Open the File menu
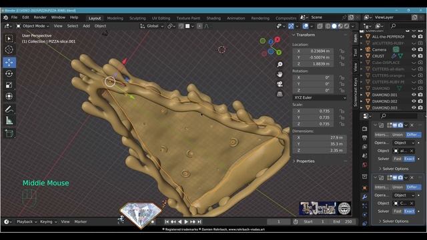 coord(14,17)
